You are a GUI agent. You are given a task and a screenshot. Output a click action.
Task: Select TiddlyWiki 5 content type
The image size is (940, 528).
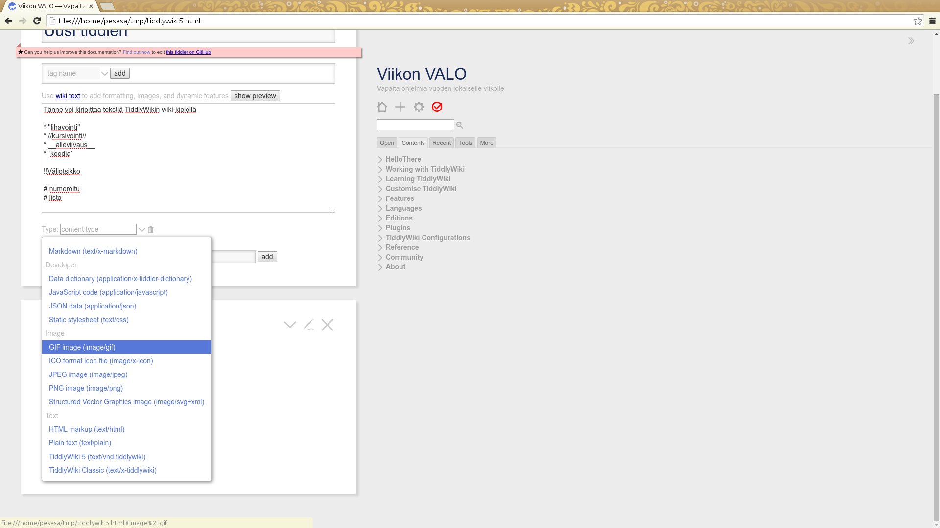pyautogui.click(x=126, y=457)
